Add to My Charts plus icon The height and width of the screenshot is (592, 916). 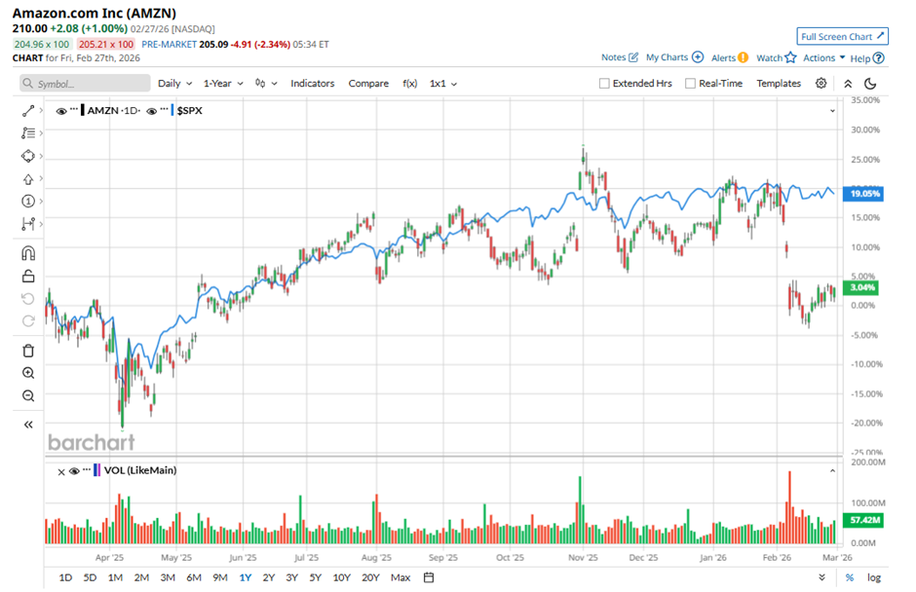point(698,57)
